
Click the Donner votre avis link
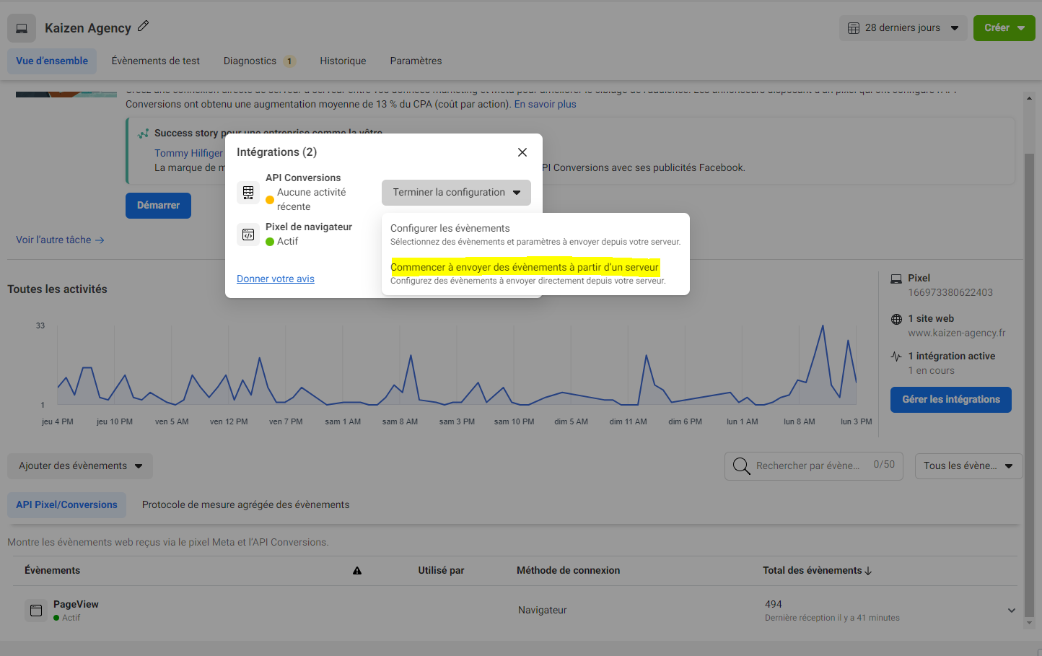point(276,279)
